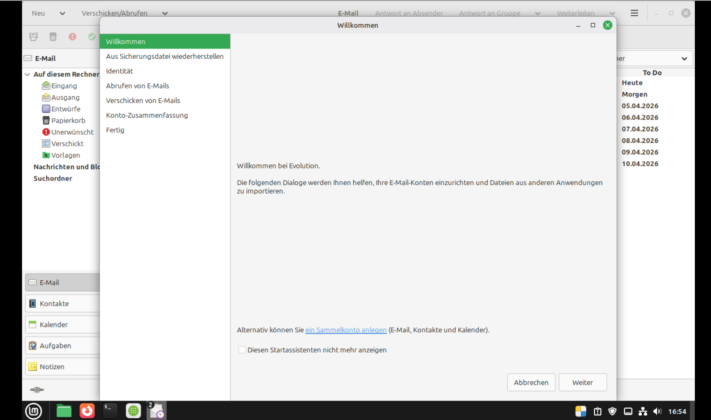Collapse the 'Auf diesem Rechner' tree
Image resolution: width=711 pixels, height=420 pixels.
coord(28,74)
